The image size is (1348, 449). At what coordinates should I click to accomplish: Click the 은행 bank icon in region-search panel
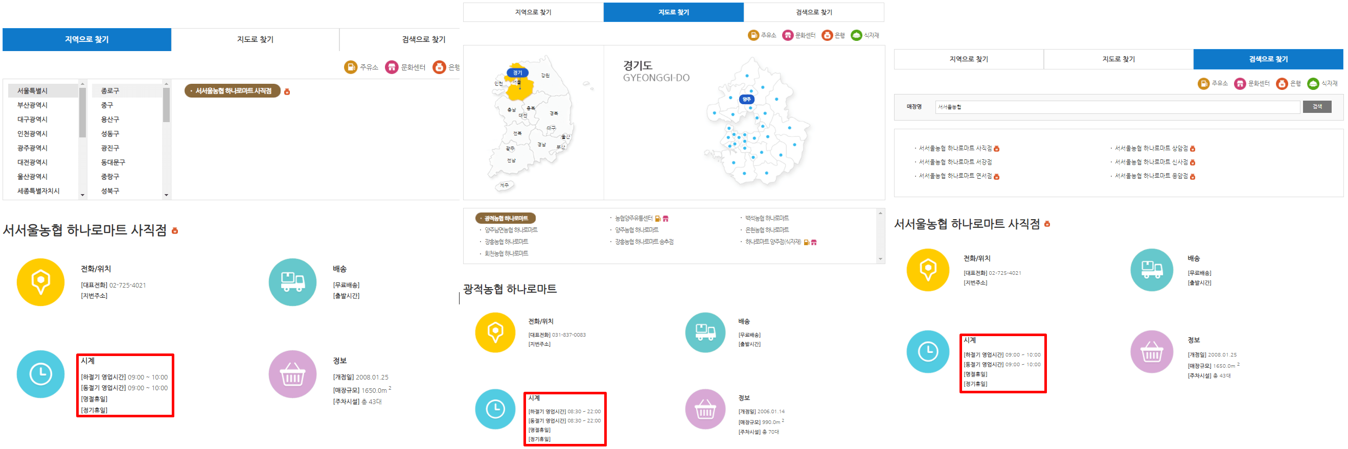439,67
